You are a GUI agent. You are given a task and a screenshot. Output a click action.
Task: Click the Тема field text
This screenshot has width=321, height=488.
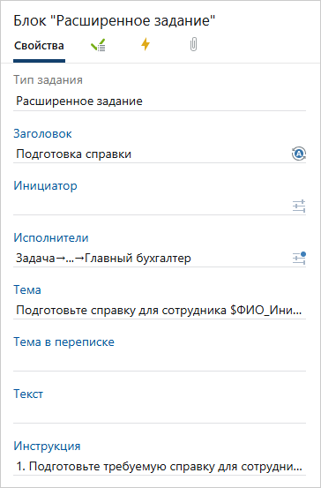(x=160, y=311)
